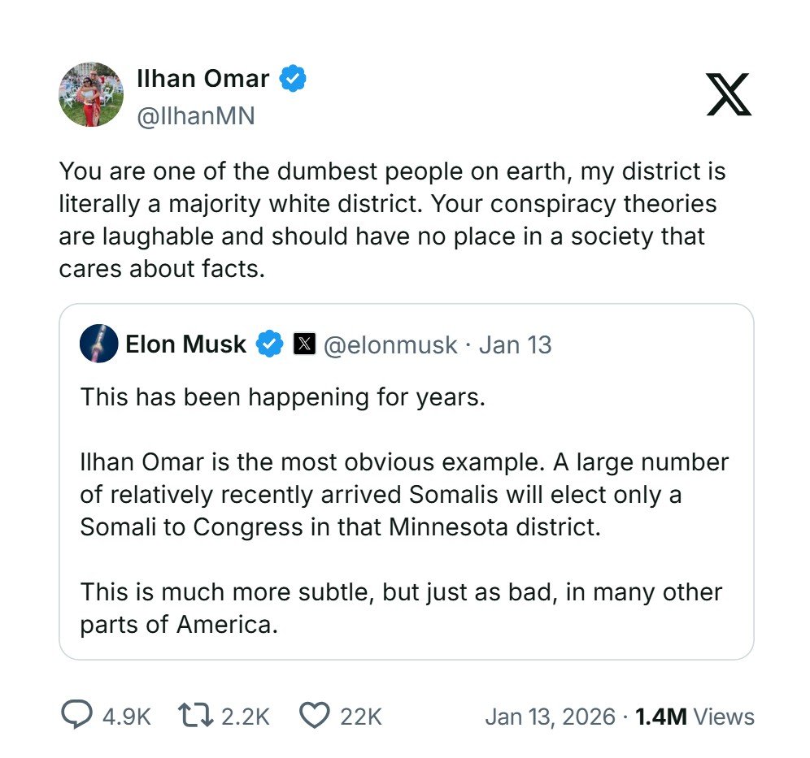This screenshot has width=810, height=758.
Task: Open Ilhan Omar's profile picture
Action: [x=91, y=94]
